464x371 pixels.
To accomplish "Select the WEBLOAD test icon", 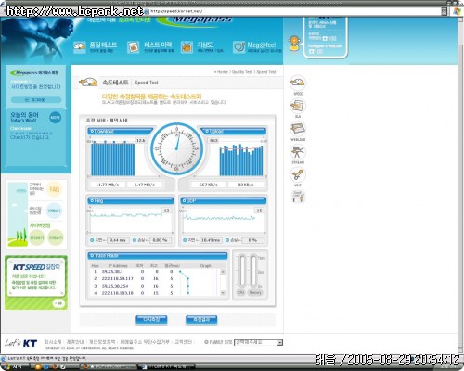I will 298,129.
